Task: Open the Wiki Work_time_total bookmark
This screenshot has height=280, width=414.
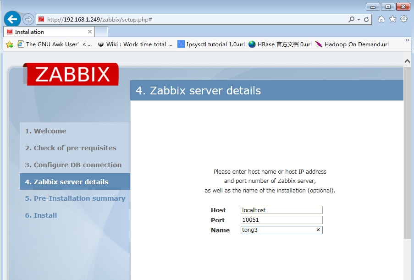Action: tap(135, 44)
